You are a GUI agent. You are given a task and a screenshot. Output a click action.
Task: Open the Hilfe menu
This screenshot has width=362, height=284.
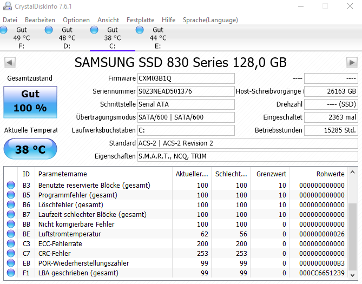[x=168, y=20]
